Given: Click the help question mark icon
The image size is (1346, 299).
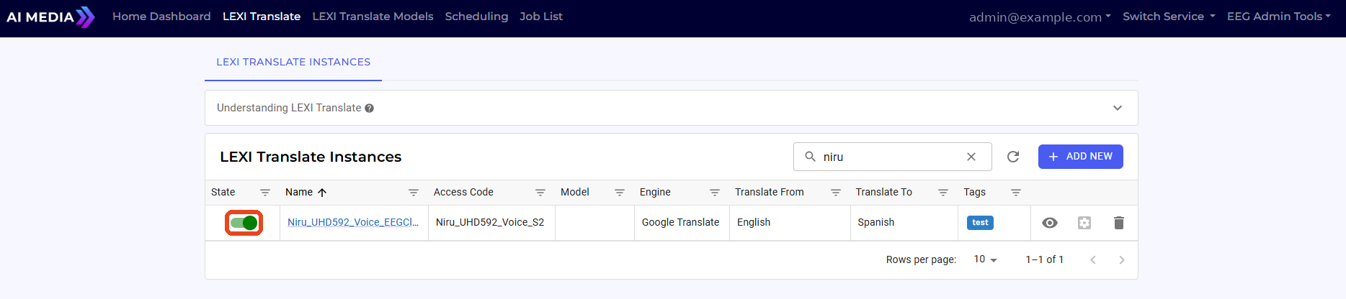Looking at the screenshot, I should coord(369,109).
